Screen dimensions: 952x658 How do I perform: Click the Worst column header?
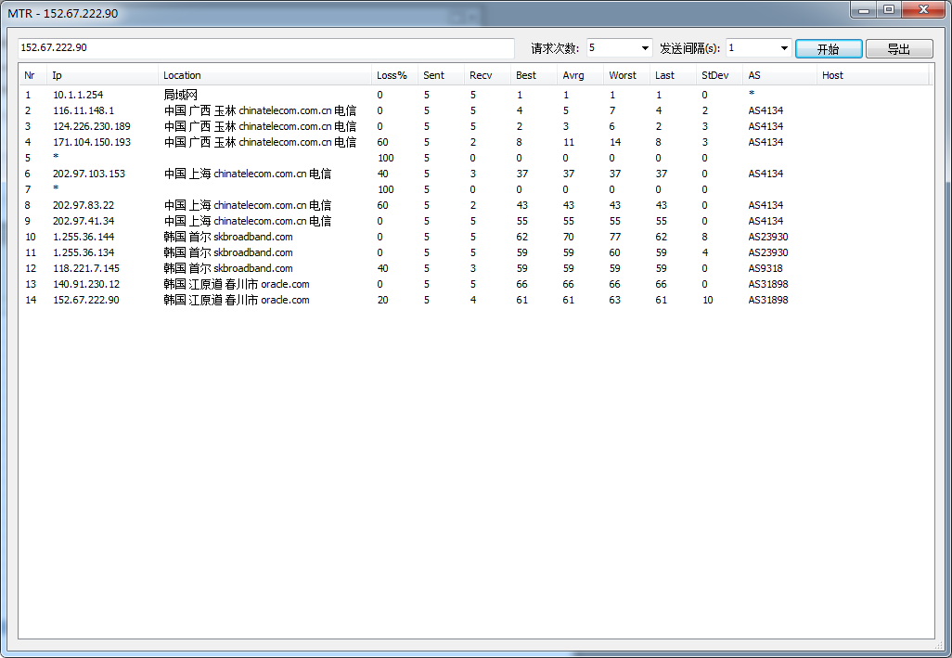coord(626,75)
